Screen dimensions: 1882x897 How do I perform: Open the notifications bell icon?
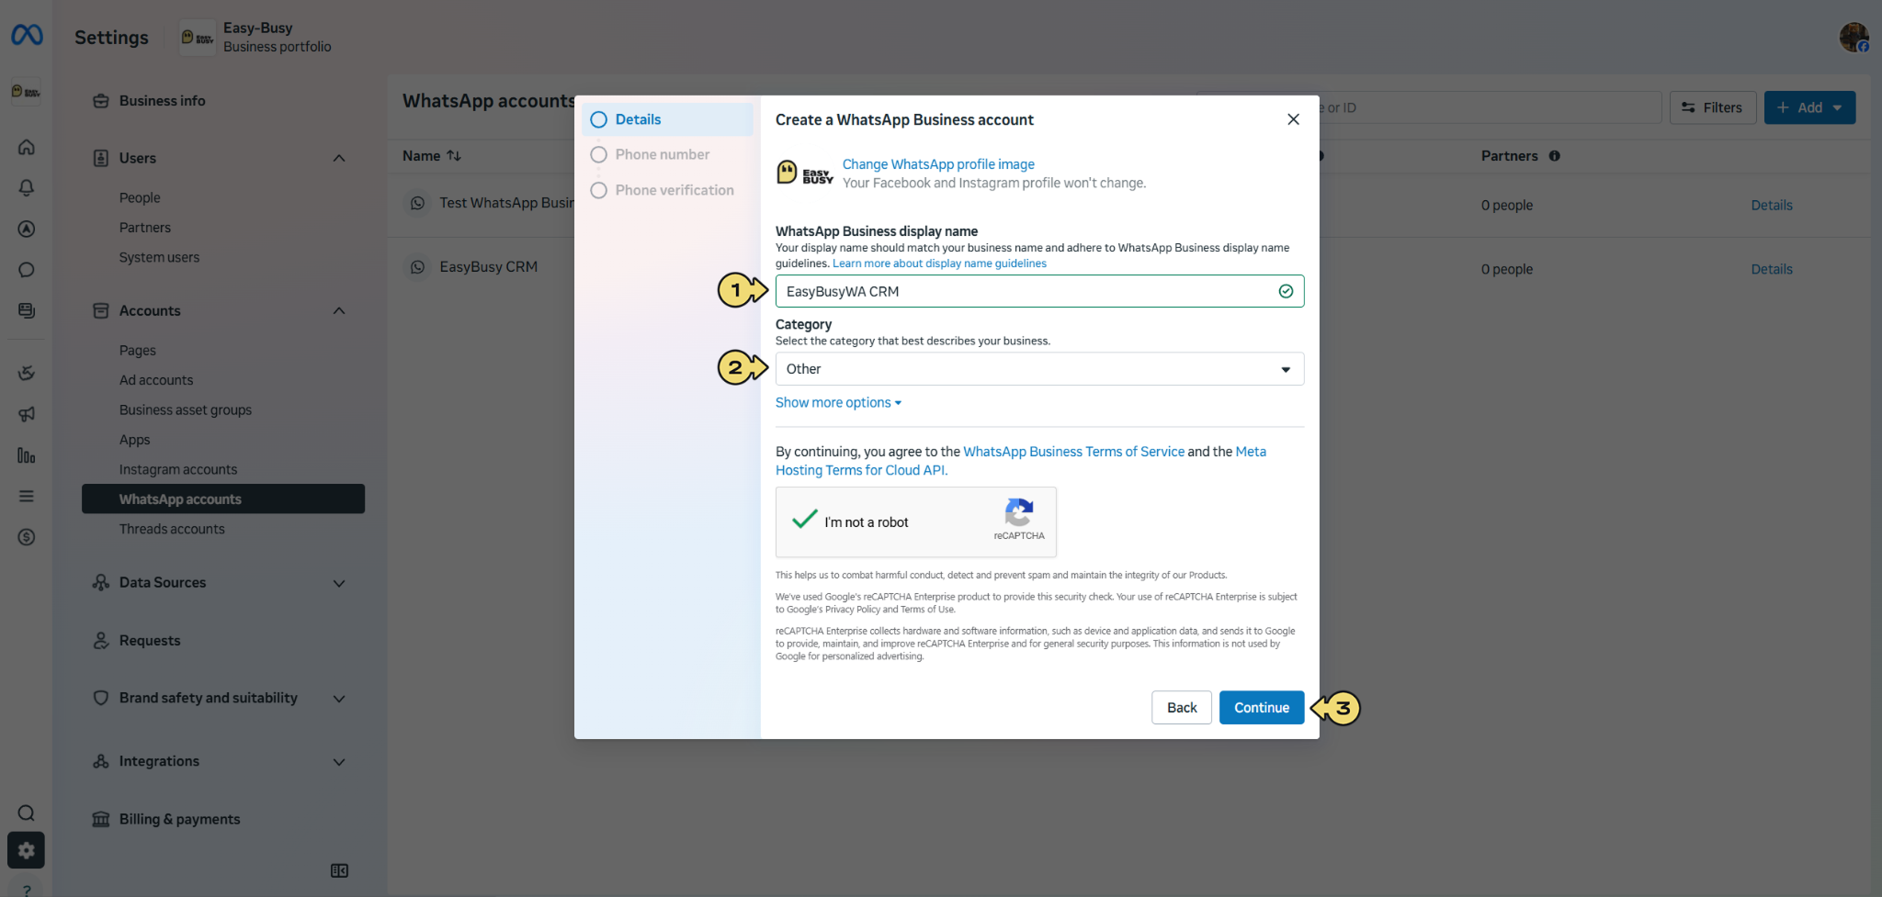tap(27, 188)
